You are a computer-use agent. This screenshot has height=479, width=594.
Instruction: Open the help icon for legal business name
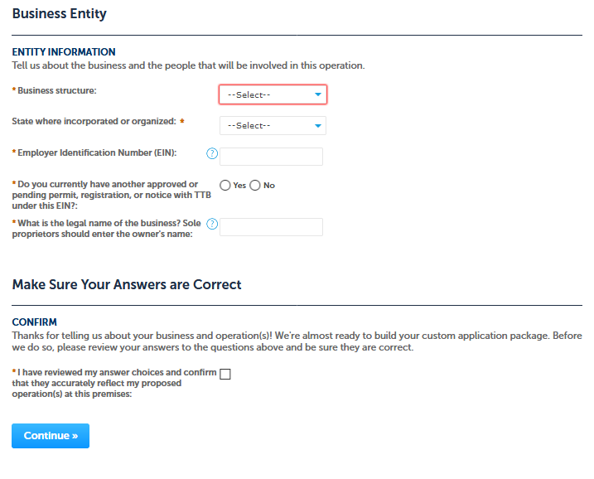click(x=212, y=224)
